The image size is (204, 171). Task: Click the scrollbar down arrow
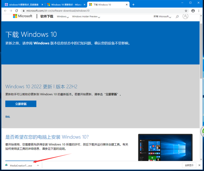[x=201, y=159]
